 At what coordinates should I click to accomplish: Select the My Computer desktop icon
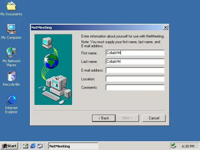(11, 32)
